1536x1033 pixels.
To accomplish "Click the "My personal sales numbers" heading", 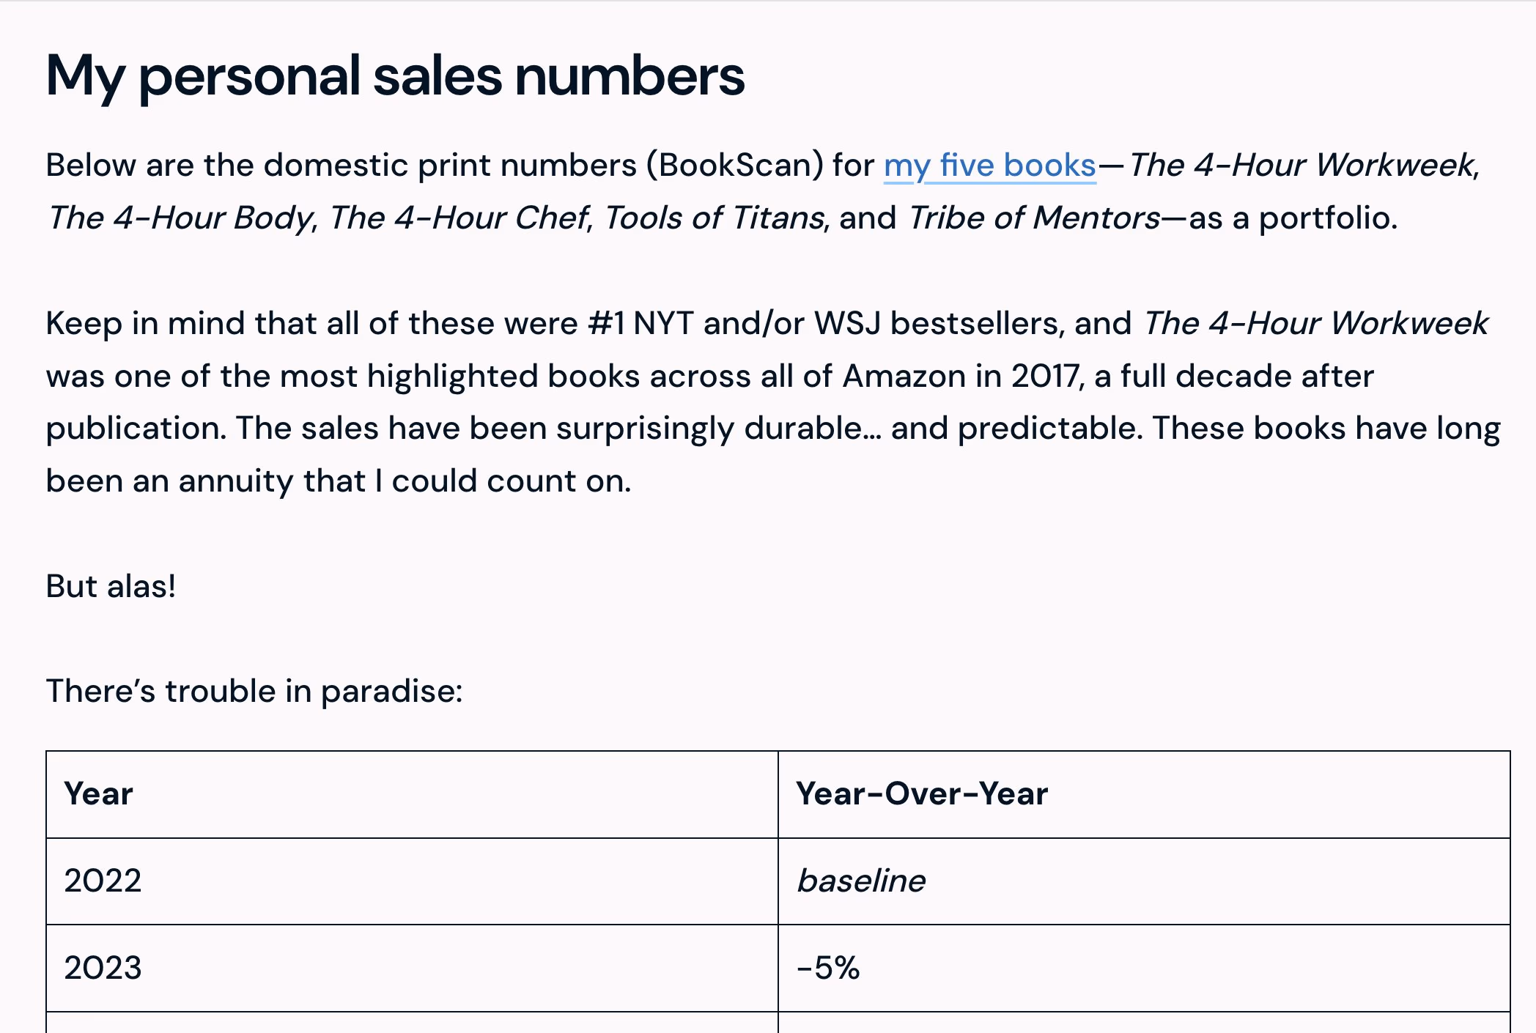I will pos(395,77).
